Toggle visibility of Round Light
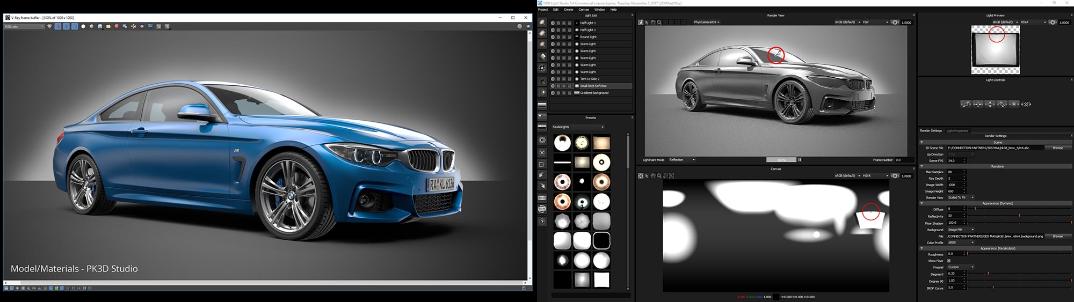Viewport: 1074px width, 302px height. tap(553, 37)
